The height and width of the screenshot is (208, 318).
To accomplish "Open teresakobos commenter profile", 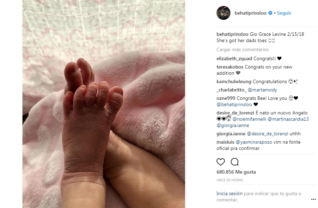I will (x=230, y=67).
